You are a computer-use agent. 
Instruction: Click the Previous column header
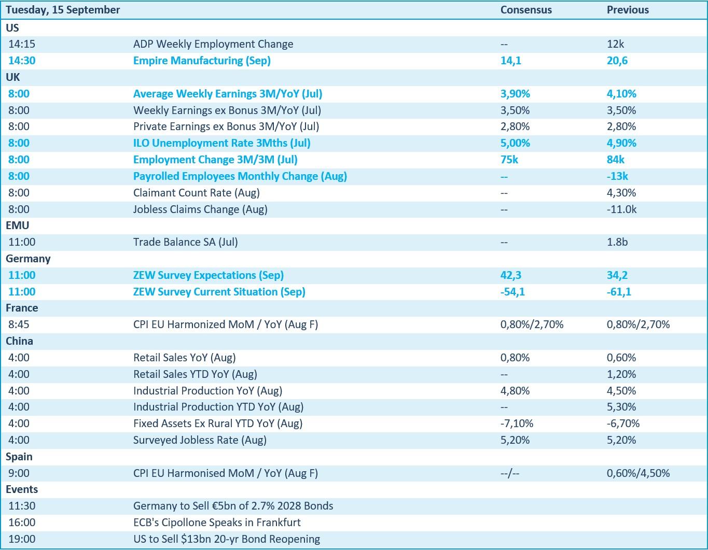(628, 10)
